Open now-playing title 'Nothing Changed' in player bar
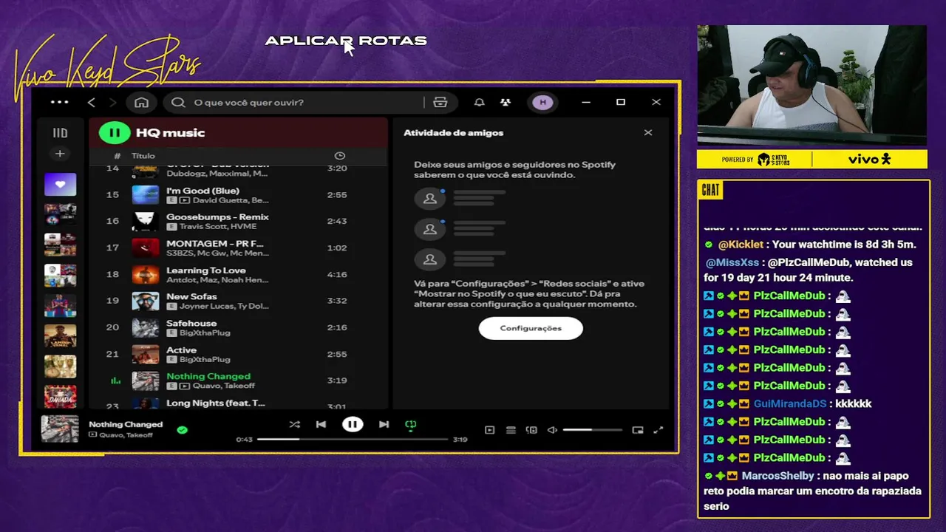 (x=126, y=424)
